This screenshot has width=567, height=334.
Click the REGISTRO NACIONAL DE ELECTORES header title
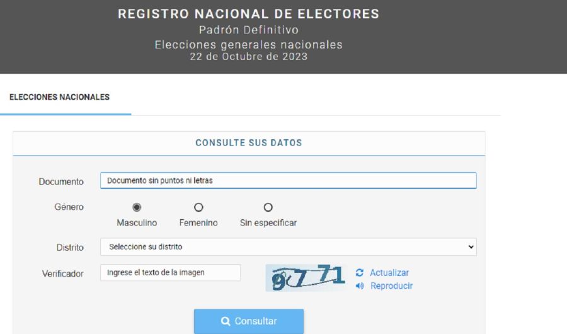coord(249,14)
